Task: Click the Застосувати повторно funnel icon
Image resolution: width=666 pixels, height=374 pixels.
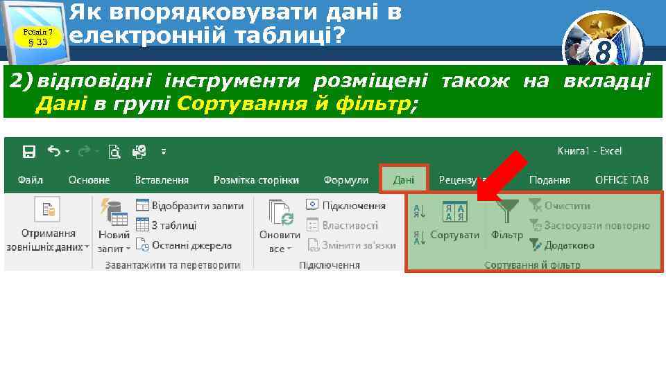Action: click(x=535, y=225)
